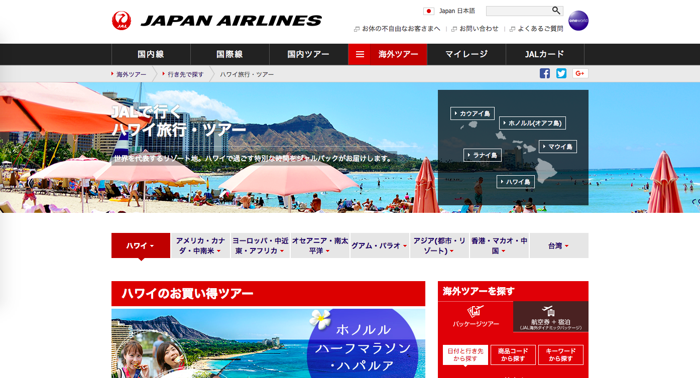The width and height of the screenshot is (700, 378).
Task: Expand アメリカ・カナダ・中南米 dropdown
Action: pos(200,245)
